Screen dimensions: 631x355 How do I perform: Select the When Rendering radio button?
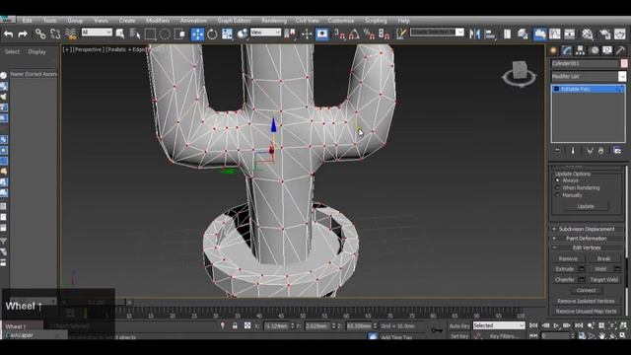click(557, 187)
